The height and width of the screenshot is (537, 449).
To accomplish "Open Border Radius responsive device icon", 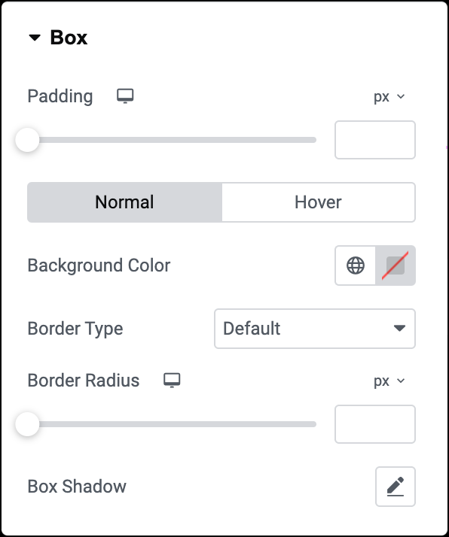I will pos(172,381).
